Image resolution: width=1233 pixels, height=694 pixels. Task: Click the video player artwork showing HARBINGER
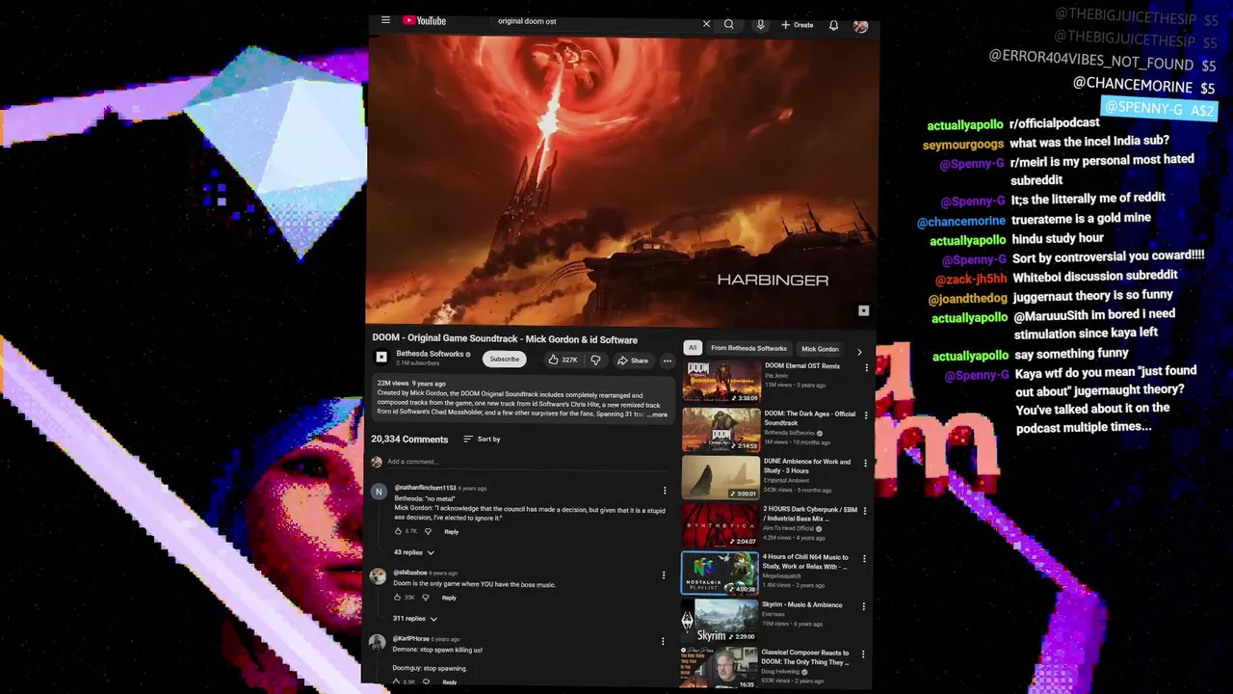[x=622, y=181]
